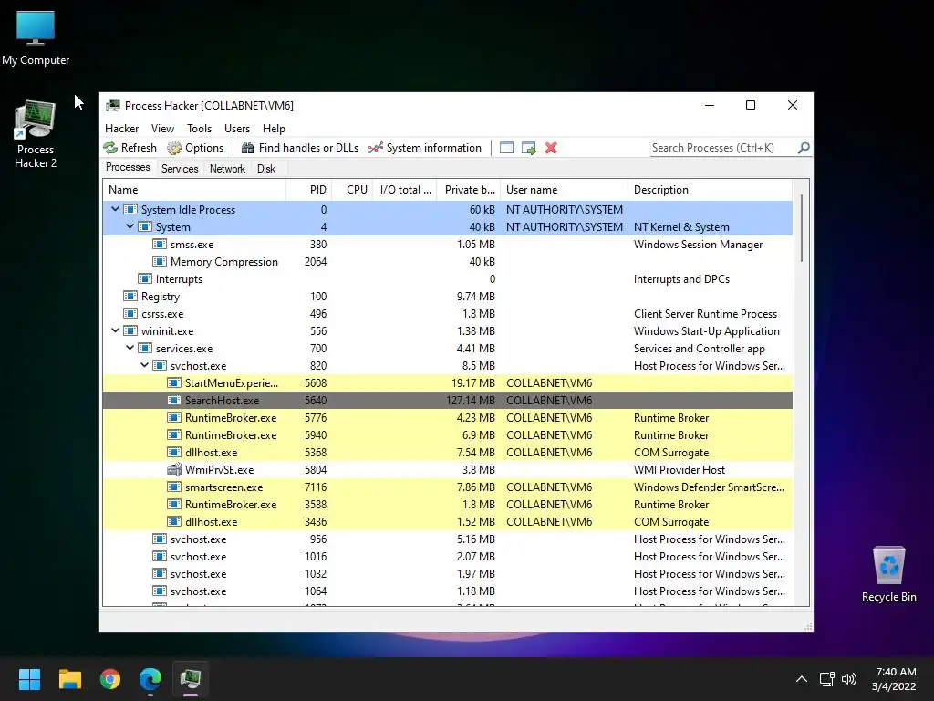
Task: Click the SearchHost.exe process icon
Action: 174,400
